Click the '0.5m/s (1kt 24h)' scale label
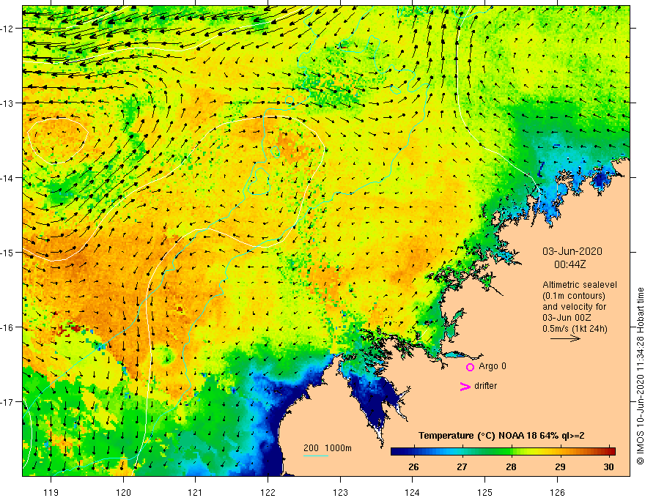Screen dimensions: 645x498 [x=575, y=329]
